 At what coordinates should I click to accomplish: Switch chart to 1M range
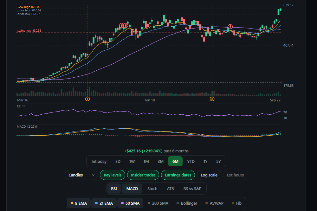[146, 161]
